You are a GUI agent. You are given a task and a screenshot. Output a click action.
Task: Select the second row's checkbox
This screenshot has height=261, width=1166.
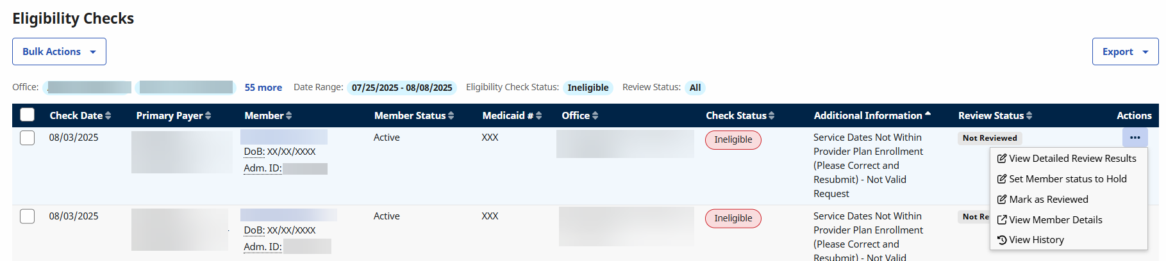click(x=27, y=216)
